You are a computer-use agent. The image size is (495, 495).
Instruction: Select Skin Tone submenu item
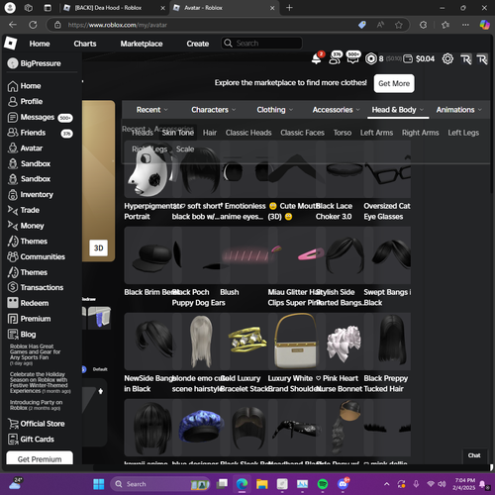(178, 133)
